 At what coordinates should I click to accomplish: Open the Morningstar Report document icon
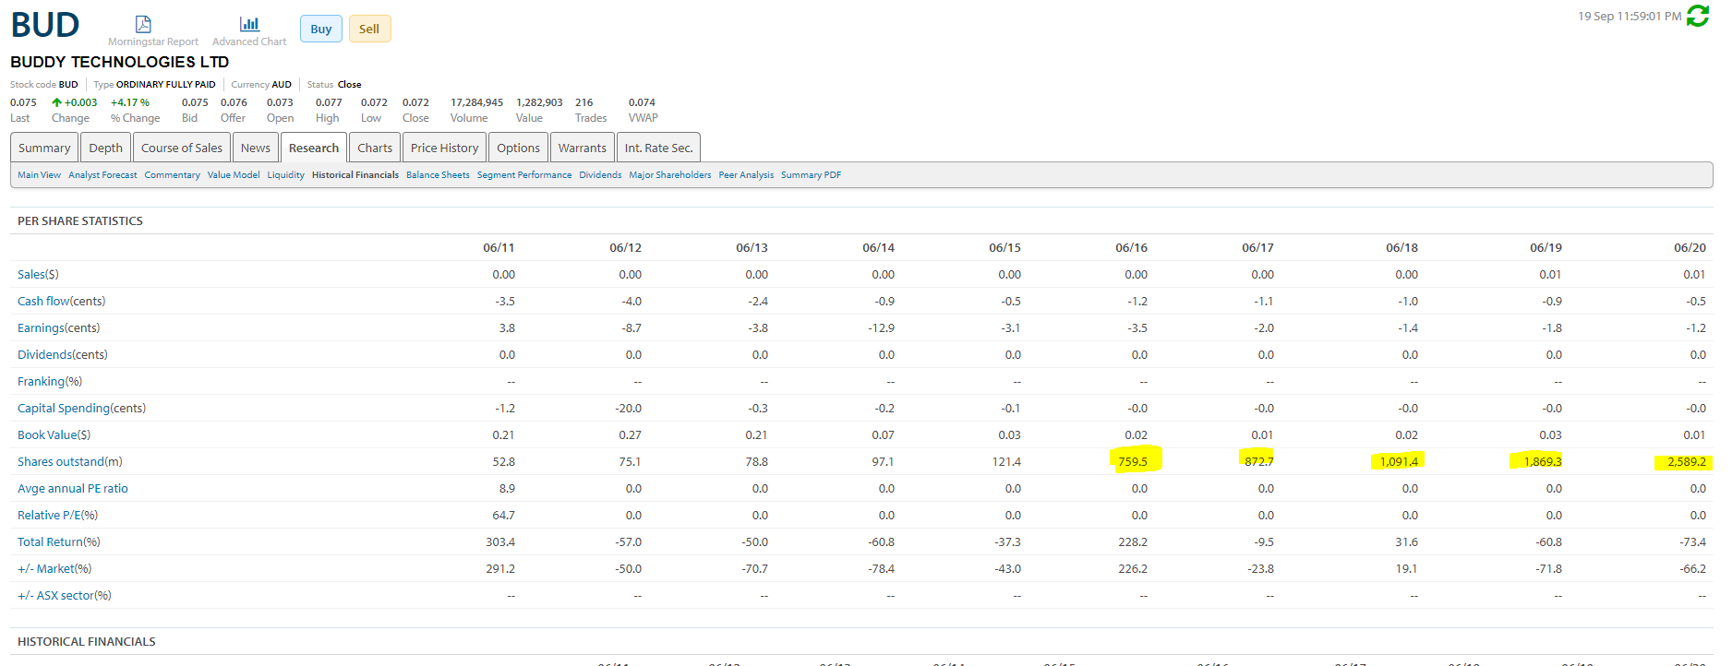click(143, 24)
